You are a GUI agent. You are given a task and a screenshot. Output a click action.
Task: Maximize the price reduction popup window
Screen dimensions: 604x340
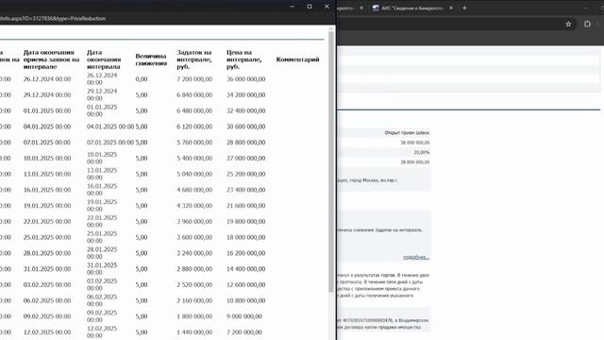pyautogui.click(x=310, y=7)
